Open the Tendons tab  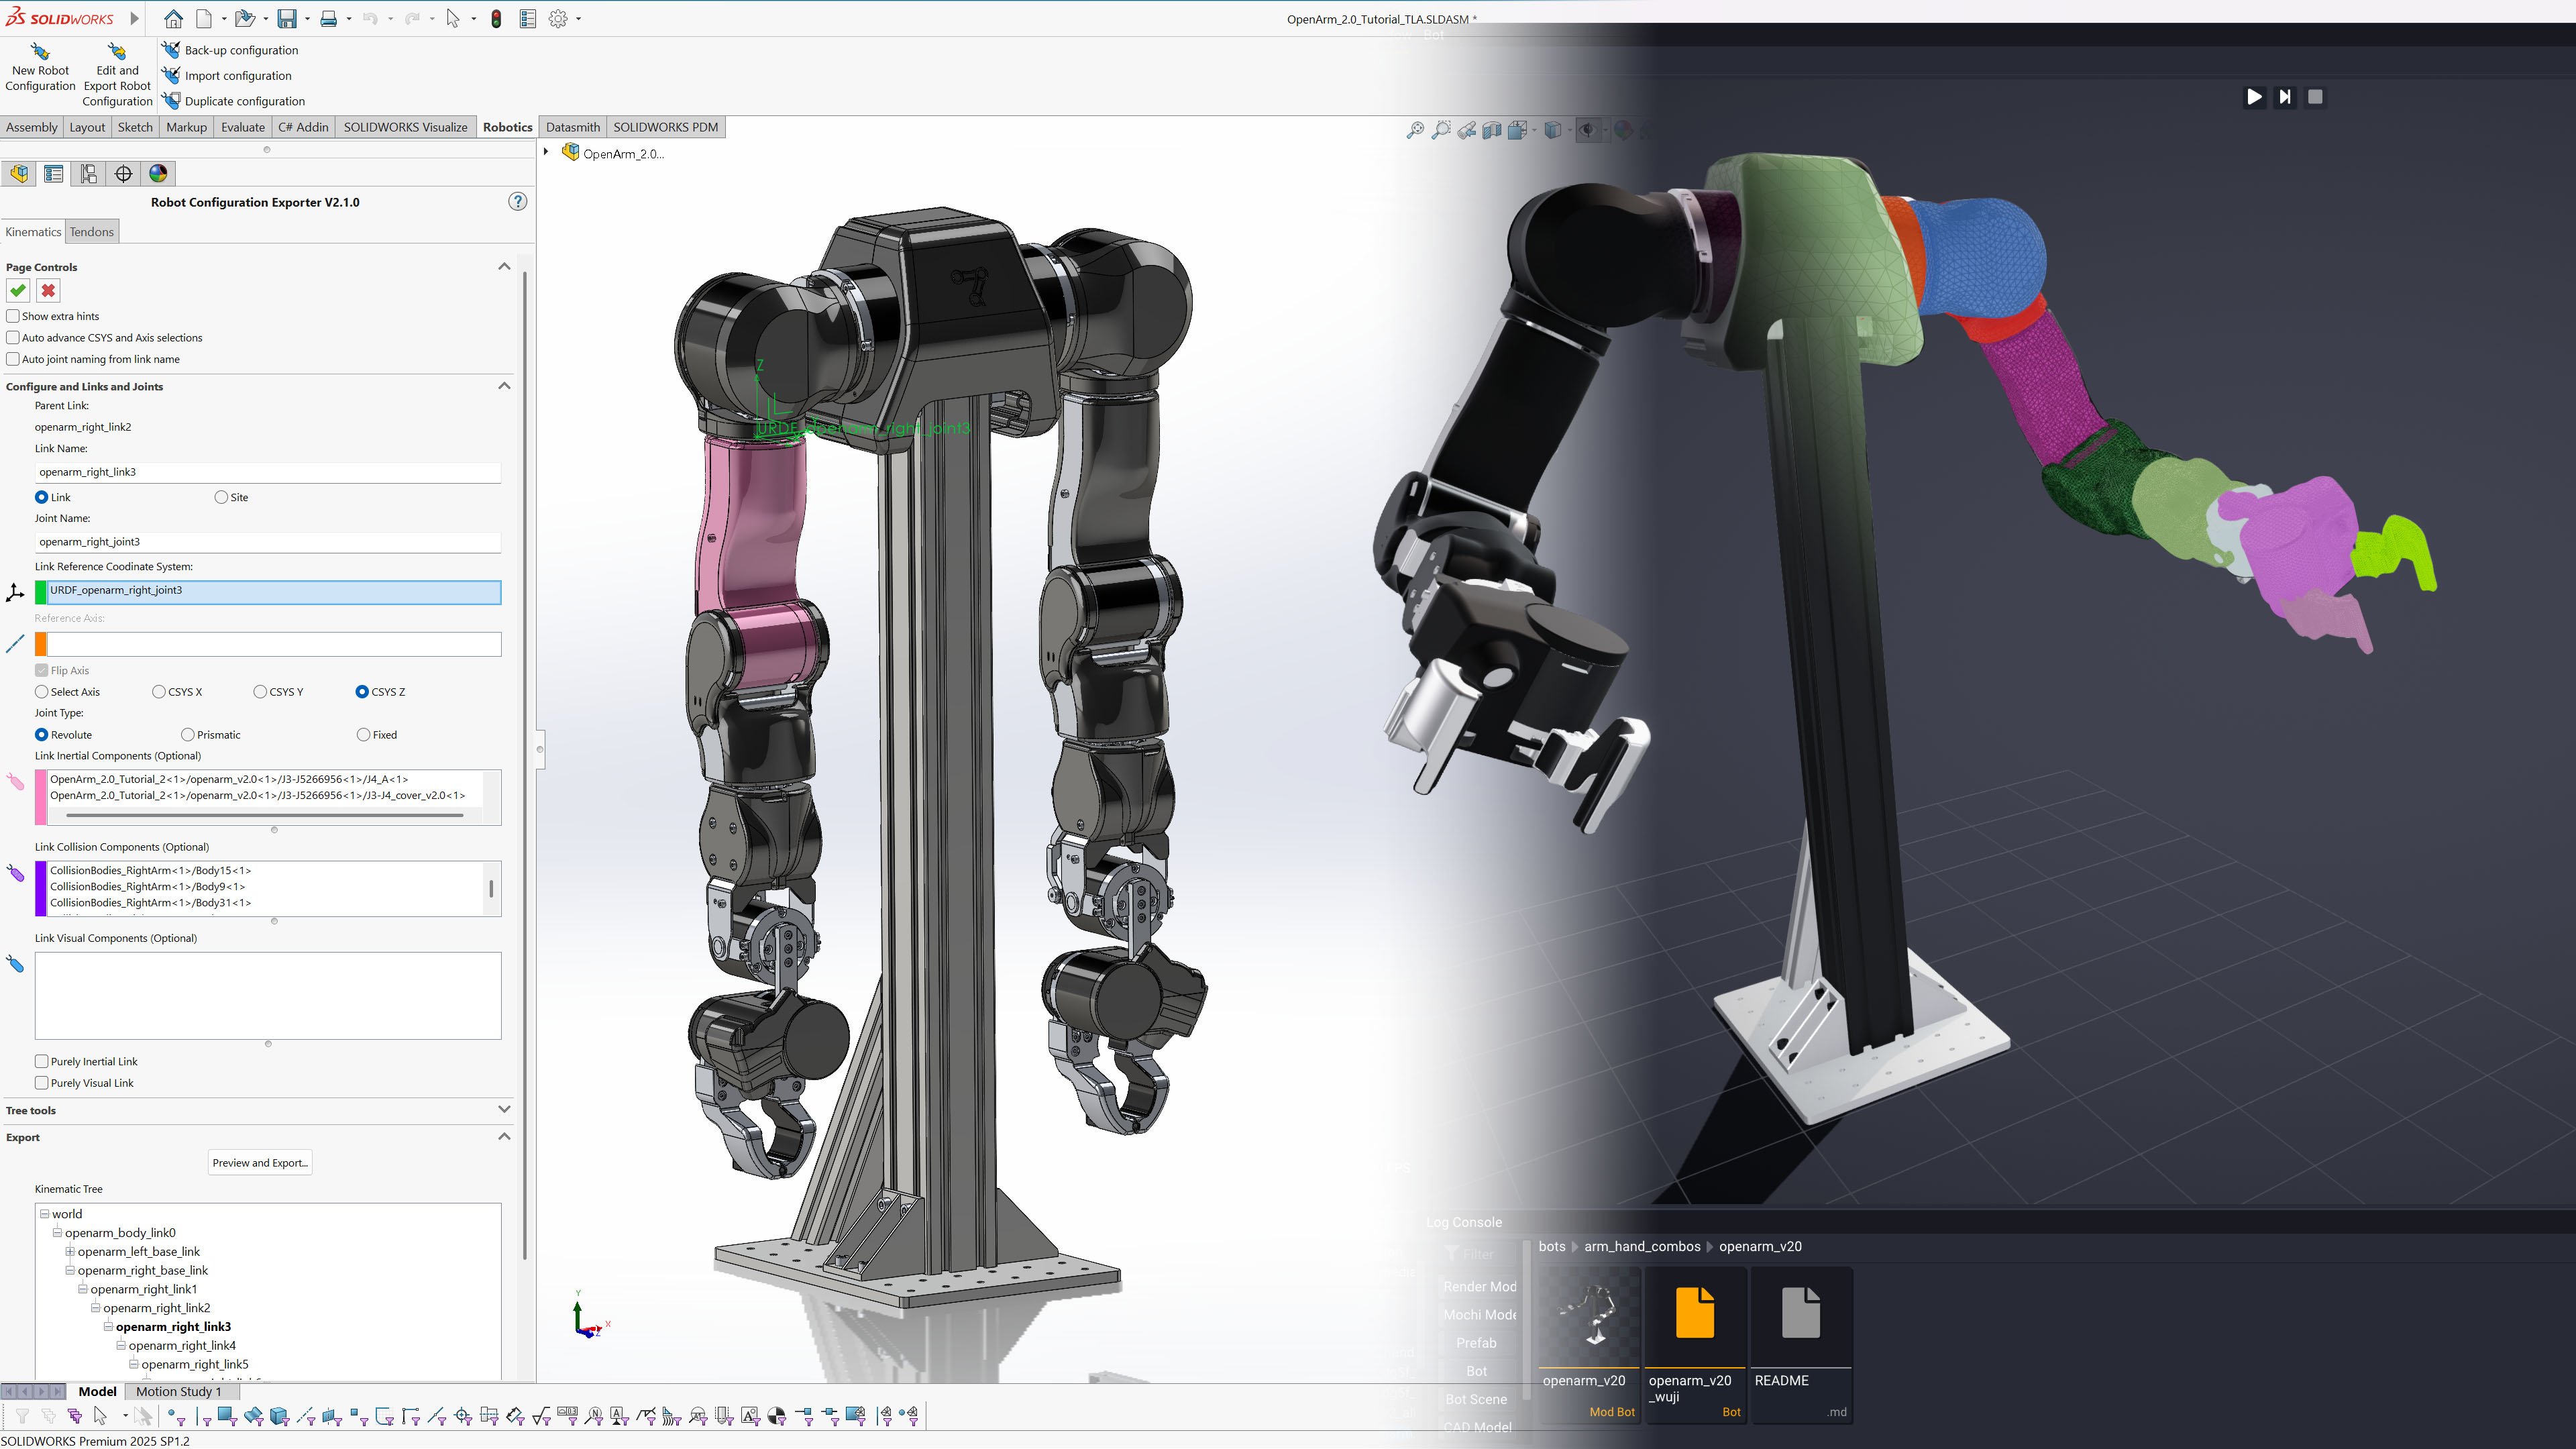pyautogui.click(x=92, y=232)
